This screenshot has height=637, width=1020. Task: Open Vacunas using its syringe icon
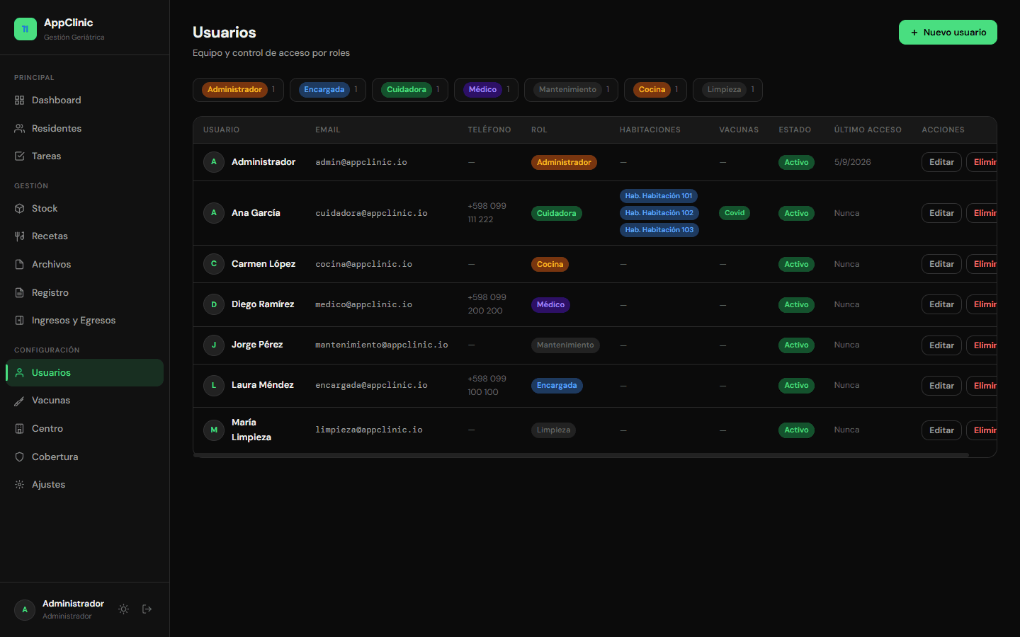(20, 401)
